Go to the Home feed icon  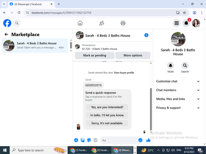coord(80,23)
